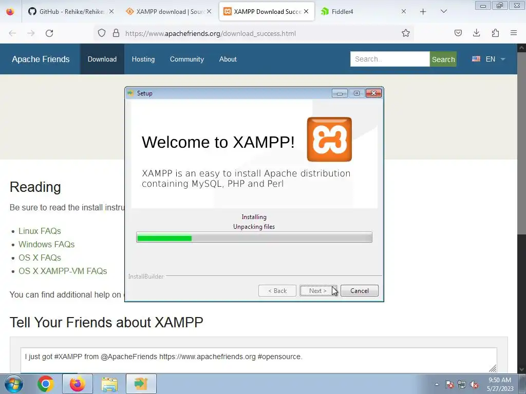Expand the list all tabs chevron
Screen dimensions: 526x394
point(443,11)
